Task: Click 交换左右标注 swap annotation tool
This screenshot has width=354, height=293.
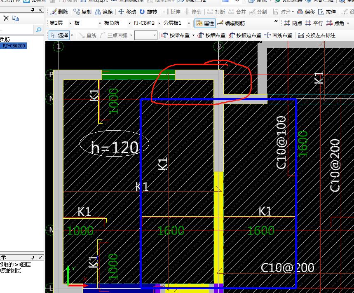Action: coord(317,35)
